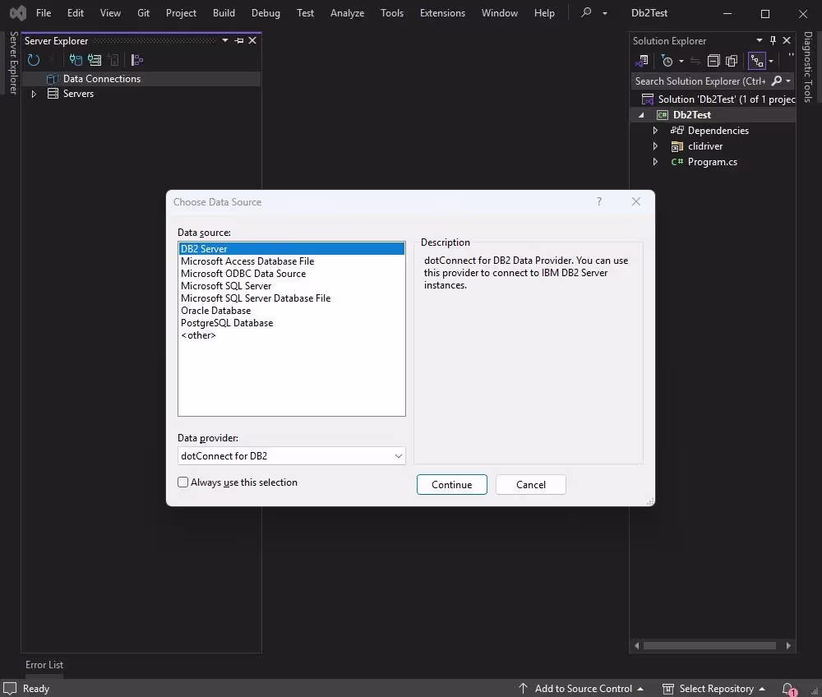Cancel the Choose Data Source dialog
This screenshot has width=822, height=697.
coord(530,485)
